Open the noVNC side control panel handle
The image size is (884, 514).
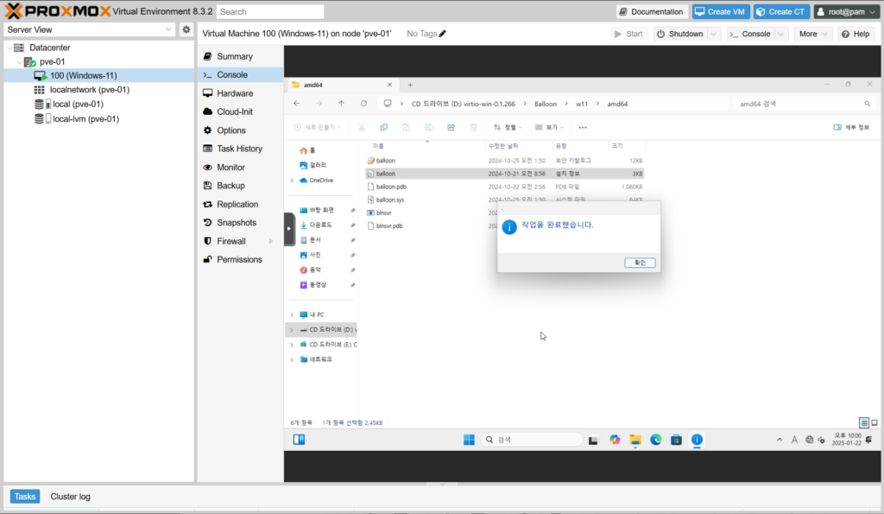click(289, 229)
